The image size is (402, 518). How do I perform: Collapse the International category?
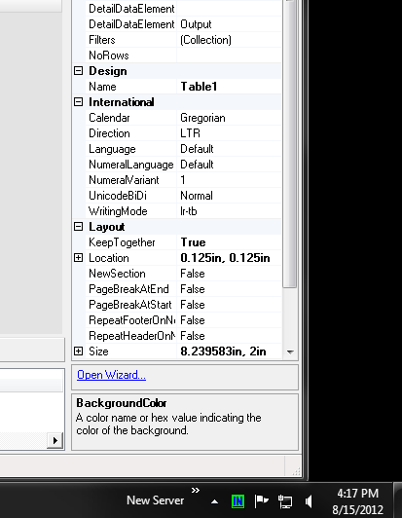[78, 101]
